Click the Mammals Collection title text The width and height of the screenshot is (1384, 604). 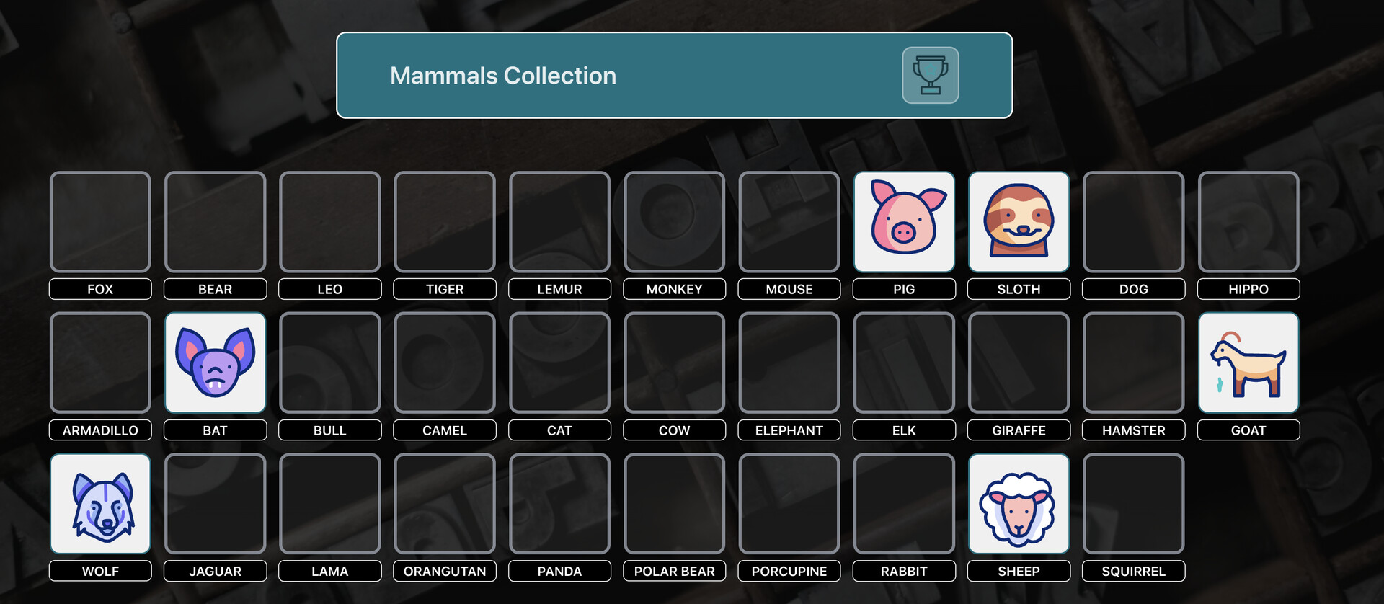[x=503, y=76]
